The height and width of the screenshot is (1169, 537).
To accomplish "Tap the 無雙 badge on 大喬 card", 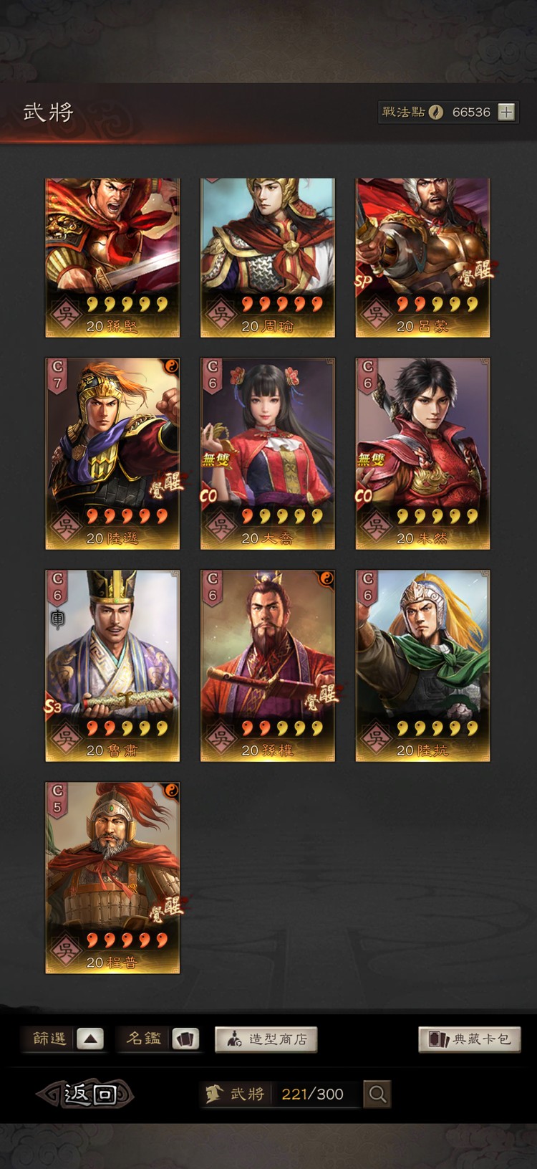I will (x=215, y=459).
